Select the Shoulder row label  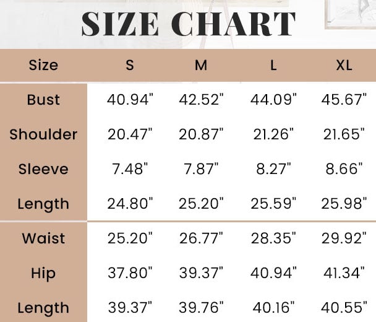43,134
